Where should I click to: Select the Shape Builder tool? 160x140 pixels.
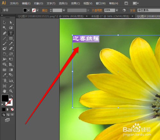pyautogui.click(x=4, y=64)
